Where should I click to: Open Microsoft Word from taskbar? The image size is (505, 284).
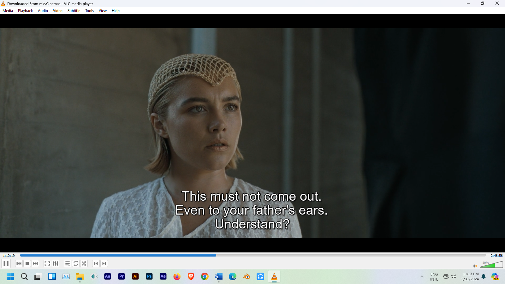[x=218, y=276]
